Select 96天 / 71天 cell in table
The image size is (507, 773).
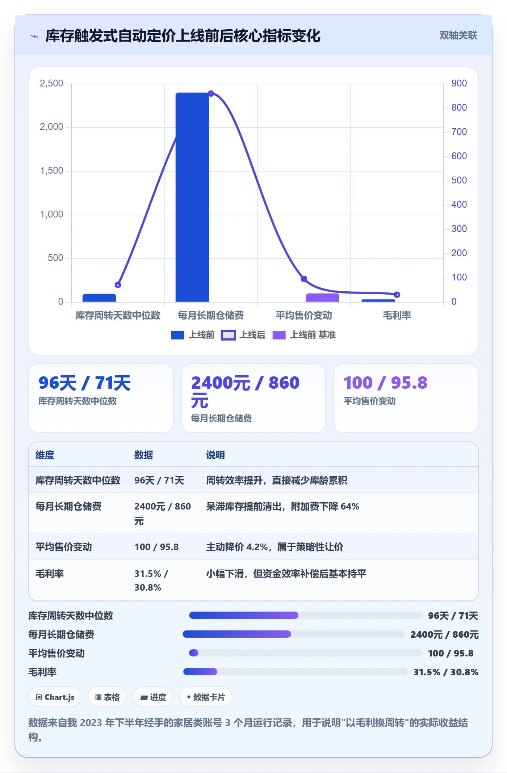[x=159, y=480]
